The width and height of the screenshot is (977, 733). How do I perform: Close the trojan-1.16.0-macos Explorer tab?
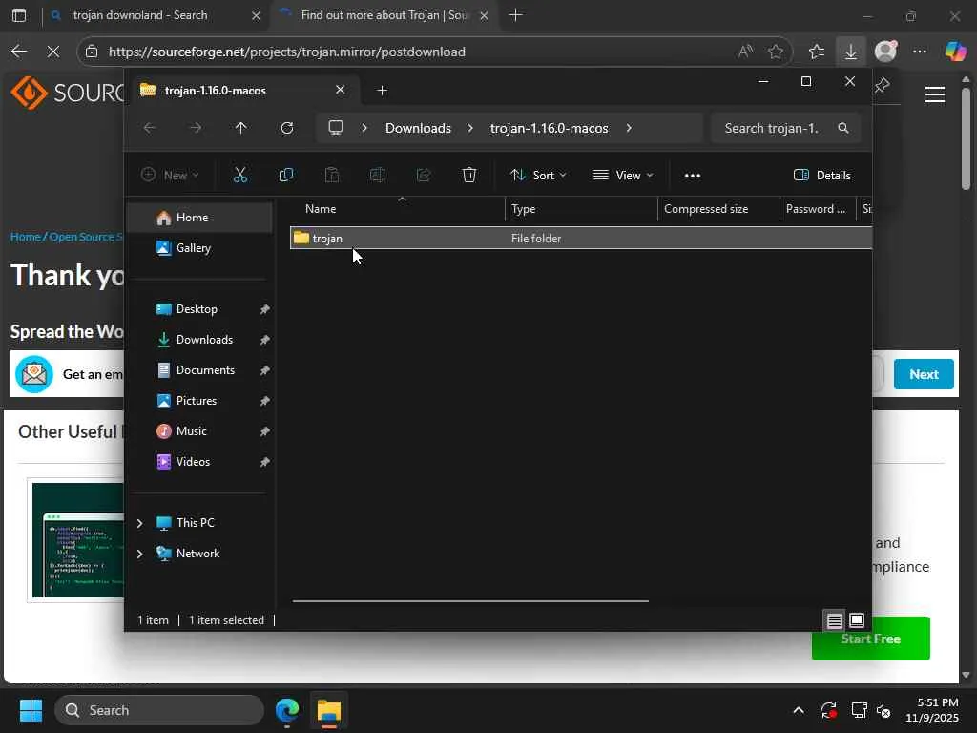pyautogui.click(x=341, y=90)
